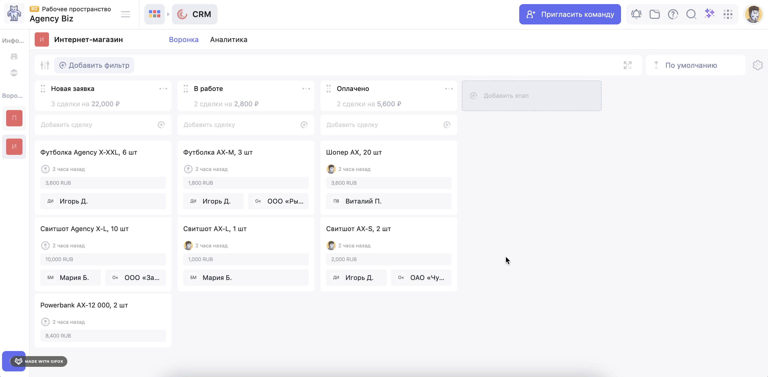Select the red 'П' funnel in sidebar
The height and width of the screenshot is (377, 768).
[x=14, y=118]
